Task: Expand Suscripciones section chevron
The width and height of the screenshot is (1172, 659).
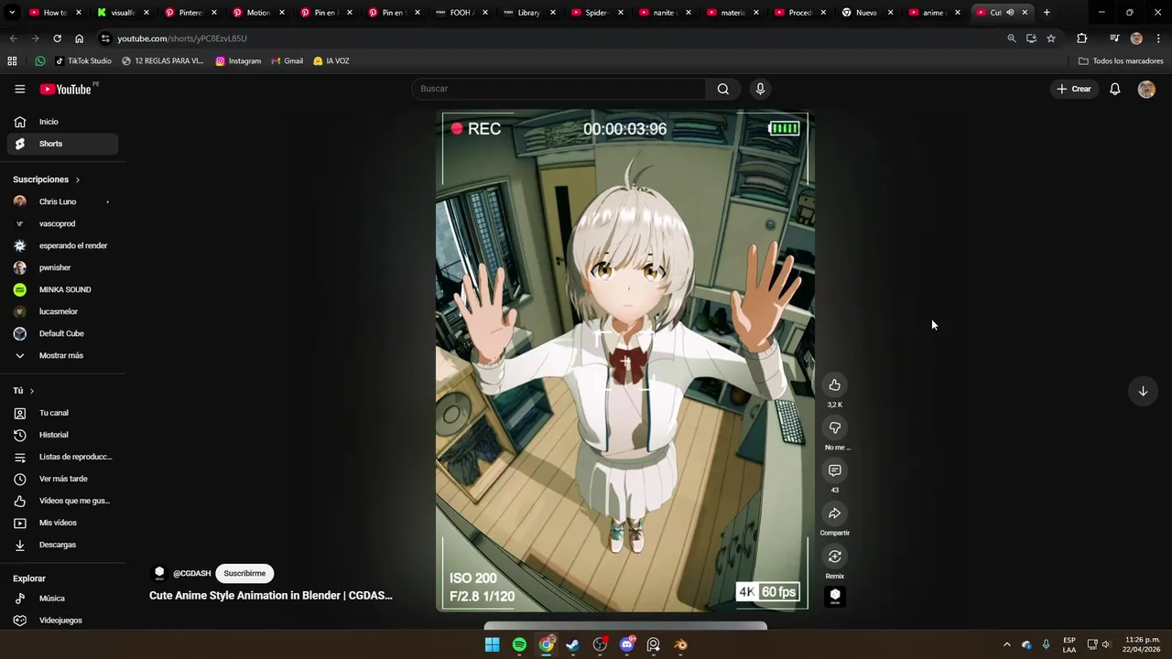Action: (x=78, y=179)
